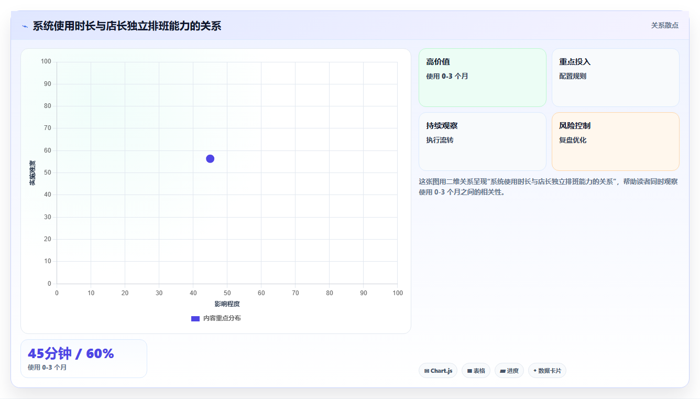This screenshot has height=399, width=700.
Task: Click the 实施难度 y-axis title
Action: click(x=32, y=173)
